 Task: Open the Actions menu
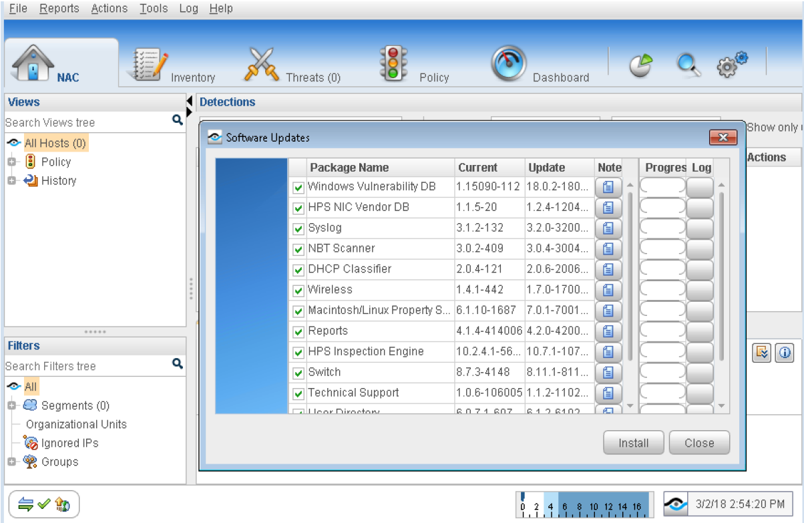(110, 9)
